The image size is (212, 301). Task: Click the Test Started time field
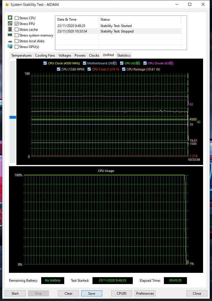[113, 281]
